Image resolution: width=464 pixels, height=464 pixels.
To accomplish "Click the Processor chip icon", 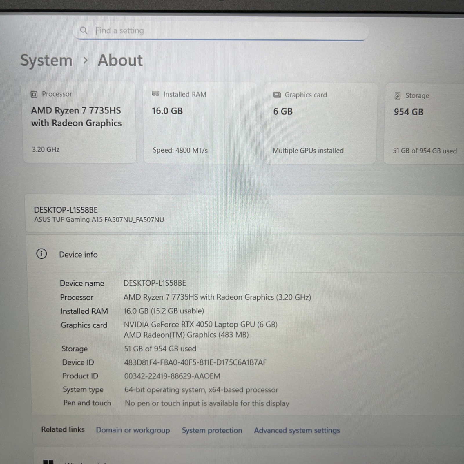I will (34, 94).
